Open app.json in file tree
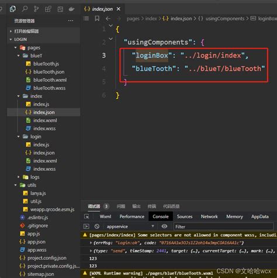Image resolution: width=277 pixels, height=278 pixels. (x=36, y=242)
